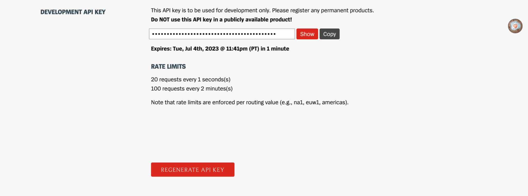528x196 pixels.
Task: Open the round profile avatar icon
Action: click(515, 26)
